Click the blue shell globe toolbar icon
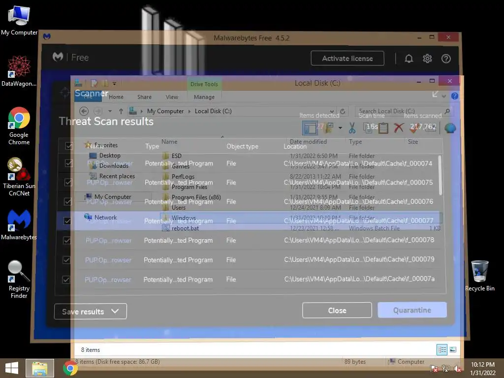This screenshot has height=378, width=504. coord(450,128)
